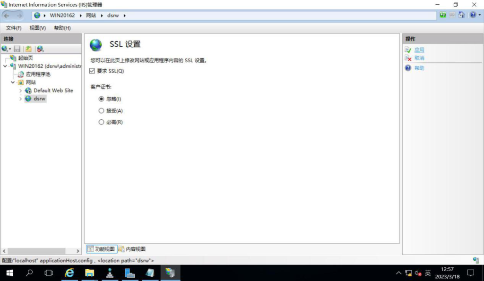Open the taskbar search magnifier
Viewport: 484px width, 281px height.
29,273
